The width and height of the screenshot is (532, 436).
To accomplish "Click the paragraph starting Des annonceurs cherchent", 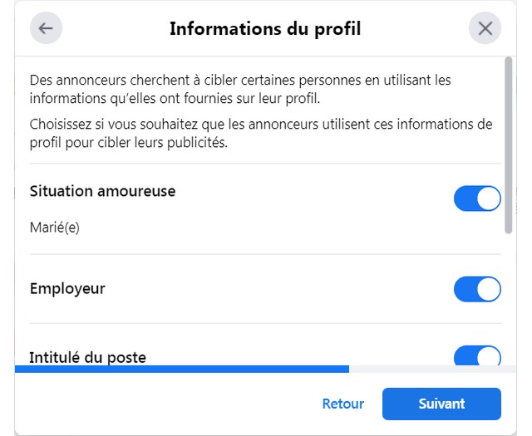I will (240, 89).
